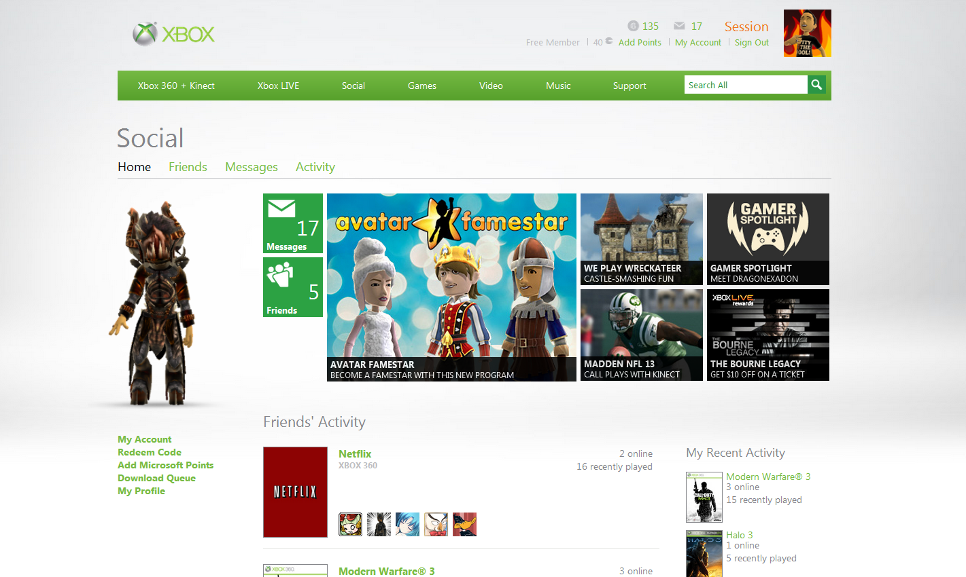The height and width of the screenshot is (577, 966).
Task: Open the Music menu
Action: pos(558,86)
